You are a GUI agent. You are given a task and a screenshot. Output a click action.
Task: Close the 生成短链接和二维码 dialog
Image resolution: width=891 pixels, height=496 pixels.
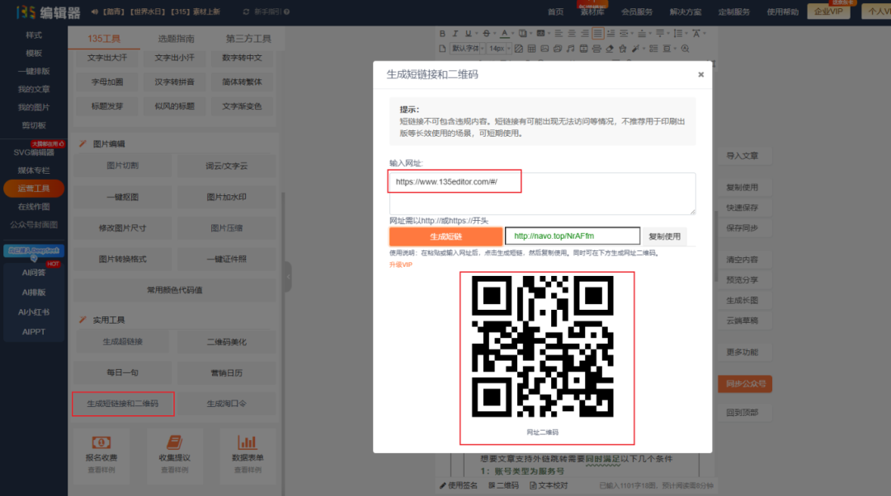(x=700, y=74)
